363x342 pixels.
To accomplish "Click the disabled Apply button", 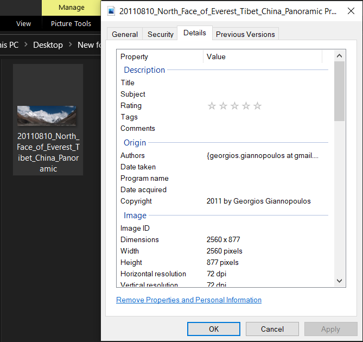I will point(330,329).
